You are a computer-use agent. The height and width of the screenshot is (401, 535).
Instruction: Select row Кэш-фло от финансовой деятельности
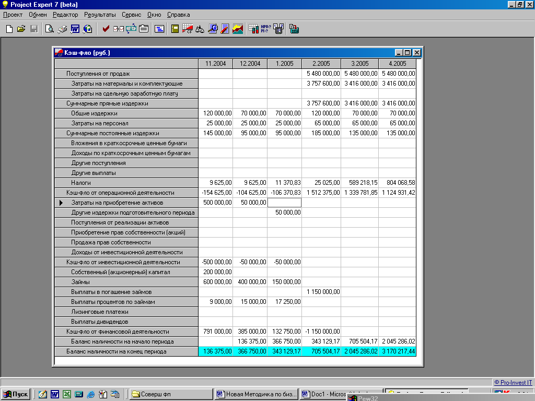click(126, 332)
